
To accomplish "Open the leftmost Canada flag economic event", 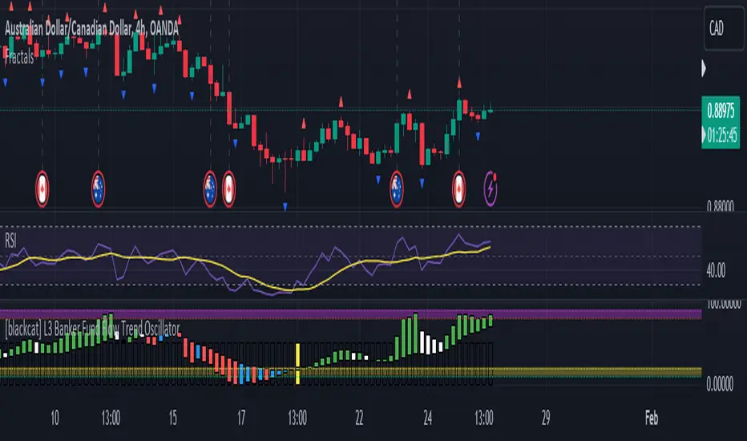I will (x=42, y=188).
